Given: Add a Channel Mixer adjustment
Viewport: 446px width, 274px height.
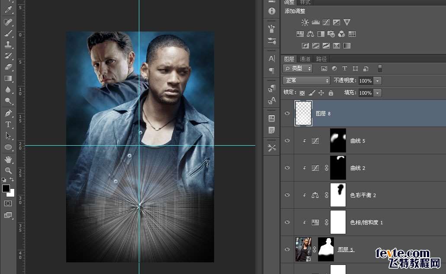Looking at the screenshot, I should pyautogui.click(x=342, y=34).
